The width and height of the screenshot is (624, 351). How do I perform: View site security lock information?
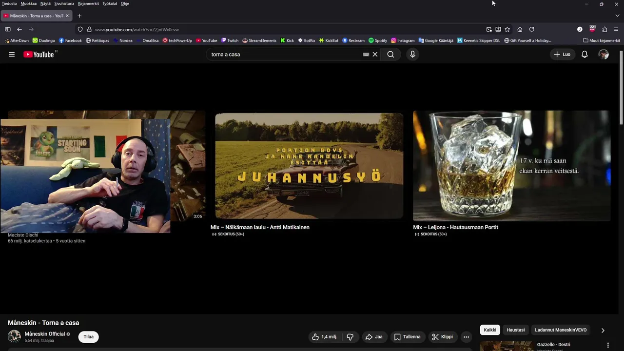click(89, 29)
